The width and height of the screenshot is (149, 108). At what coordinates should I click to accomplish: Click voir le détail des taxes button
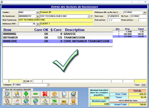click(x=128, y=101)
